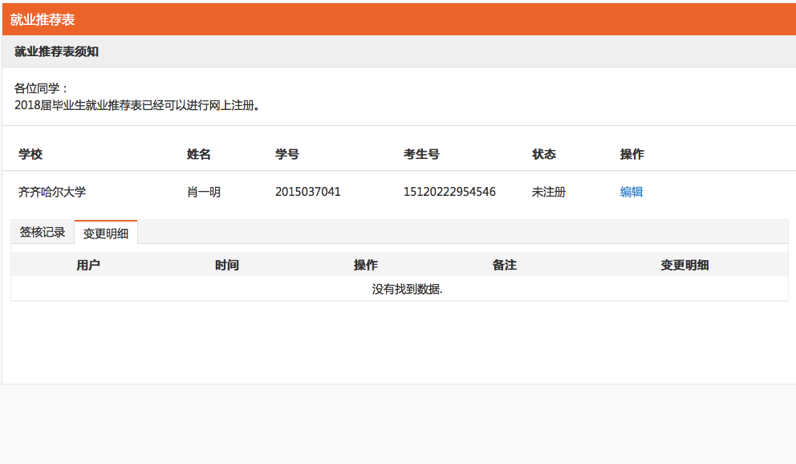Click the 学号 column header
The height and width of the screenshot is (464, 796).
pos(286,154)
